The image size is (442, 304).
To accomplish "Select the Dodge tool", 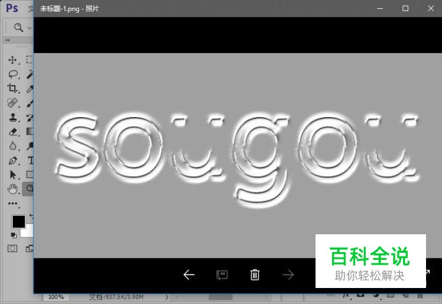I will point(30,146).
